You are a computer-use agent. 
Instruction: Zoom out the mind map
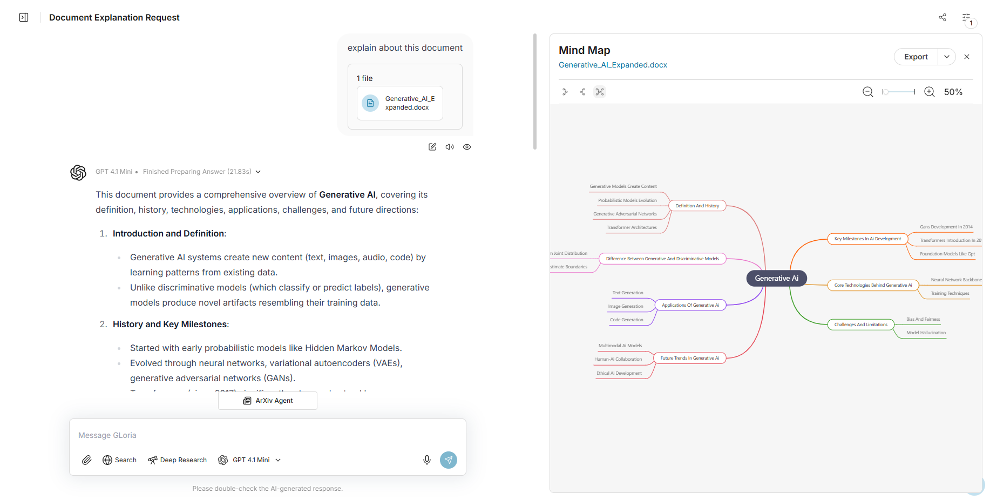click(867, 92)
